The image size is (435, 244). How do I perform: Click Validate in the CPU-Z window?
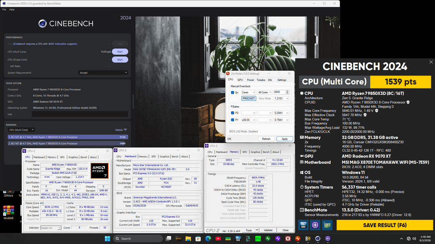(x=268, y=230)
